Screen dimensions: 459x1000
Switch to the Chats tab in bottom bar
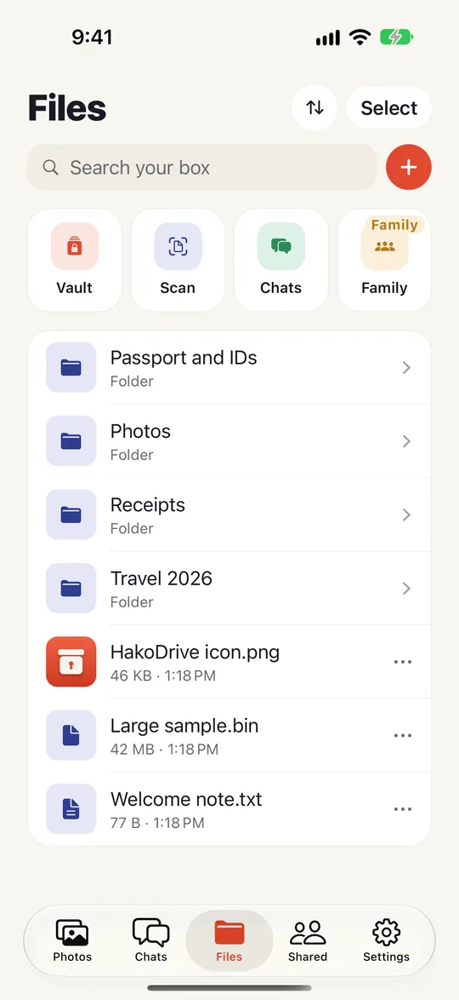151,940
